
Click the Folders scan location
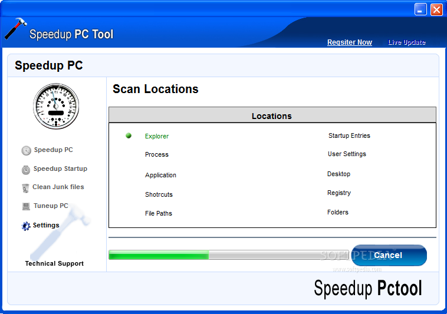[x=338, y=212]
